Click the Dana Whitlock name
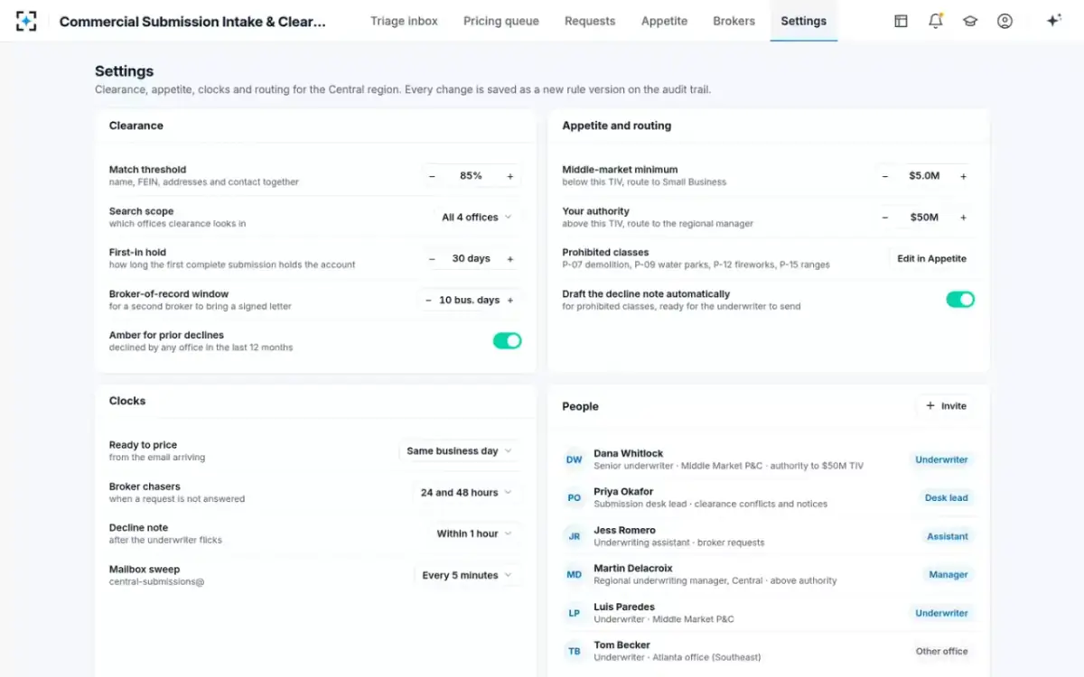 (x=629, y=453)
